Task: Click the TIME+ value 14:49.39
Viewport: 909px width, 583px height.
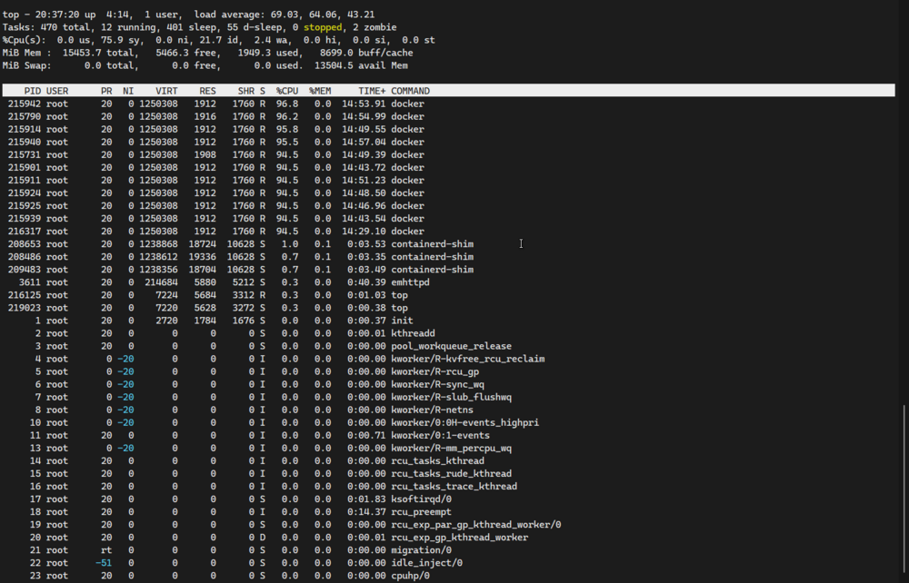Action: click(364, 154)
